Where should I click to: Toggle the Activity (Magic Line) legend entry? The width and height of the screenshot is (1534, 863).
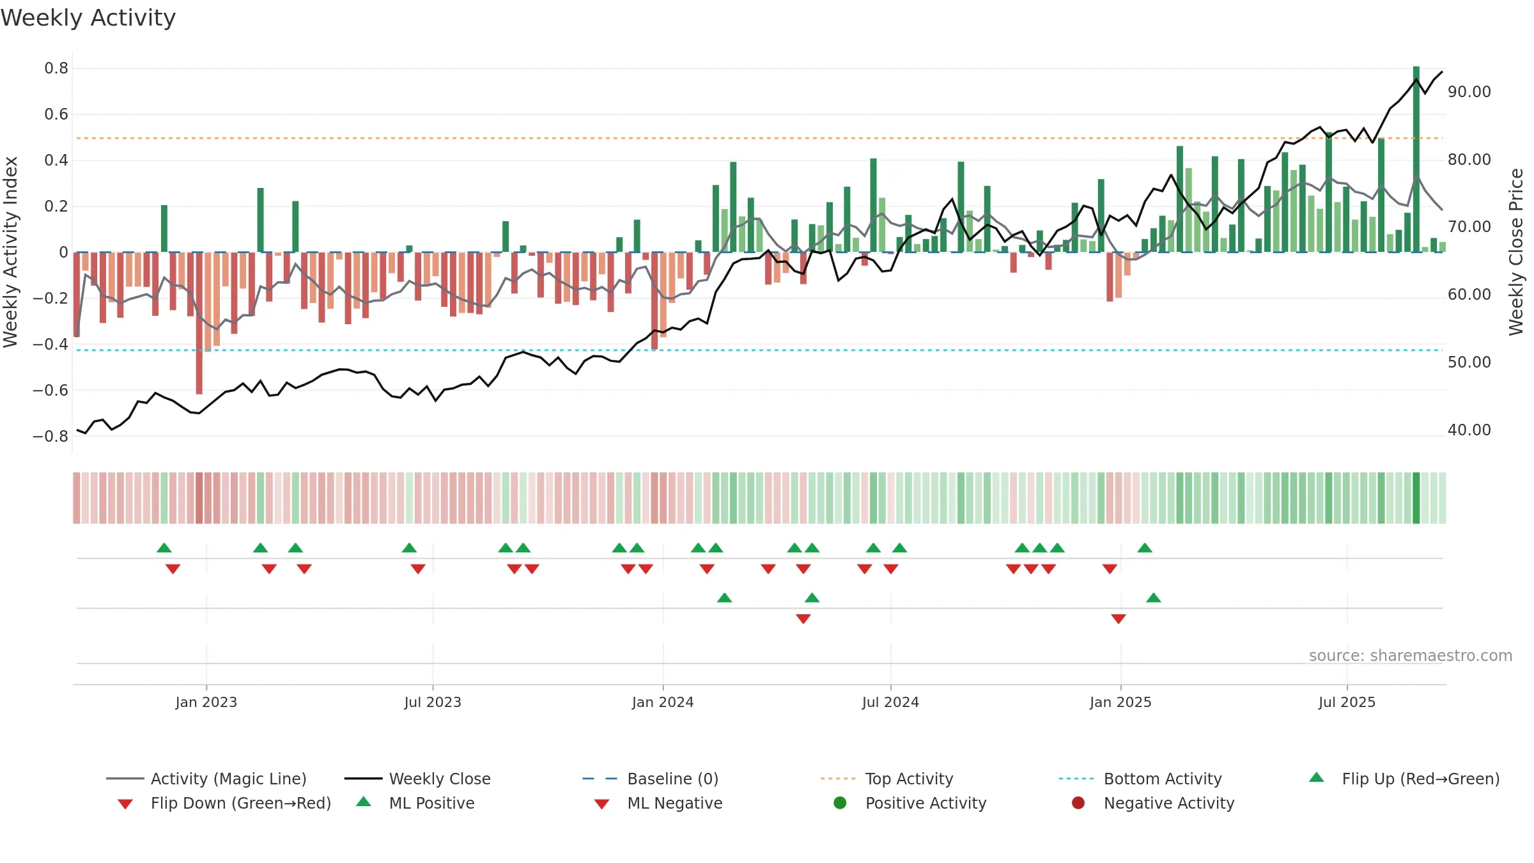tap(206, 779)
